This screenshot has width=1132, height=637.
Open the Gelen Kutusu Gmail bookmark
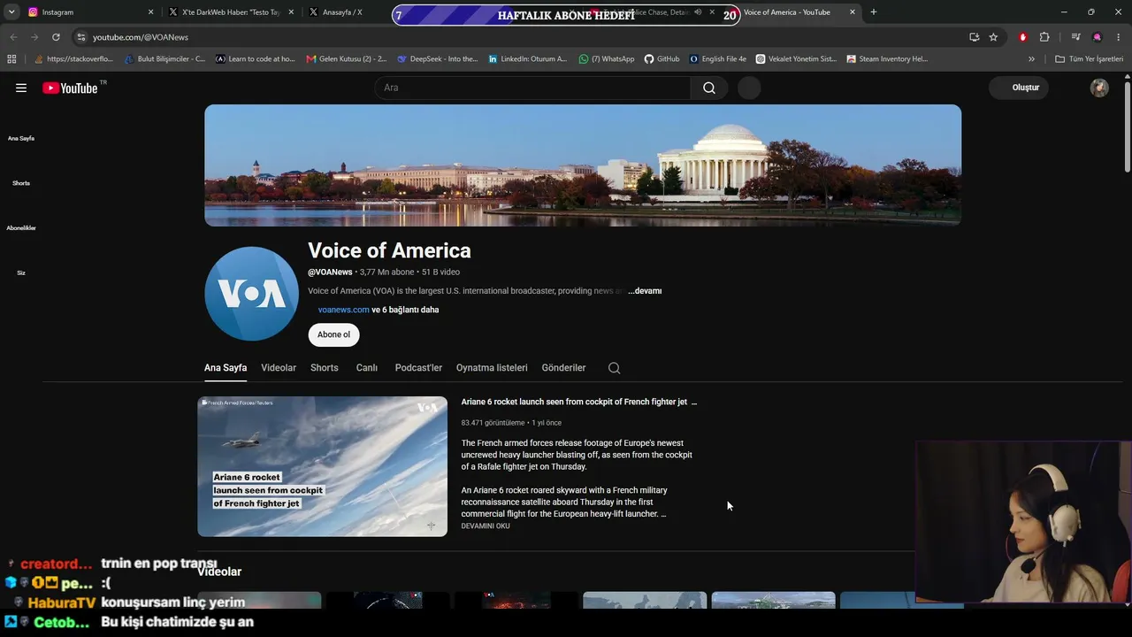coord(347,59)
